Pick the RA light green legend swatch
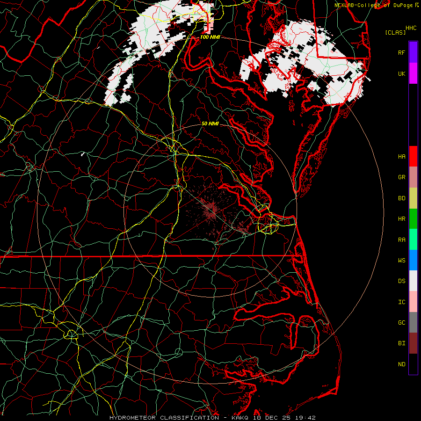 click(x=413, y=240)
